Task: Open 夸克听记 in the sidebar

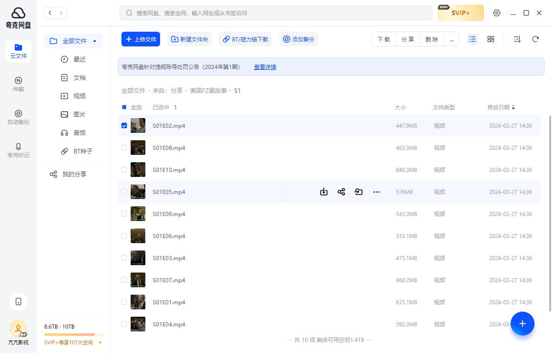Action: (x=18, y=150)
